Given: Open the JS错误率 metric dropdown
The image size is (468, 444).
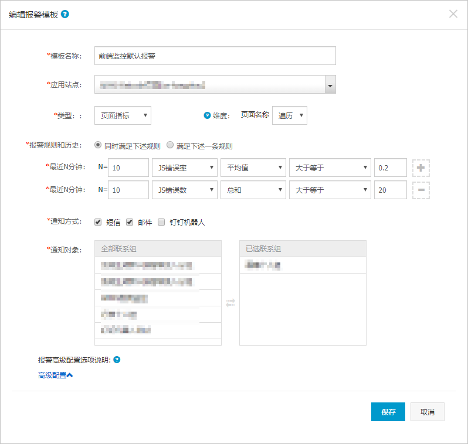Looking at the screenshot, I should pos(185,168).
